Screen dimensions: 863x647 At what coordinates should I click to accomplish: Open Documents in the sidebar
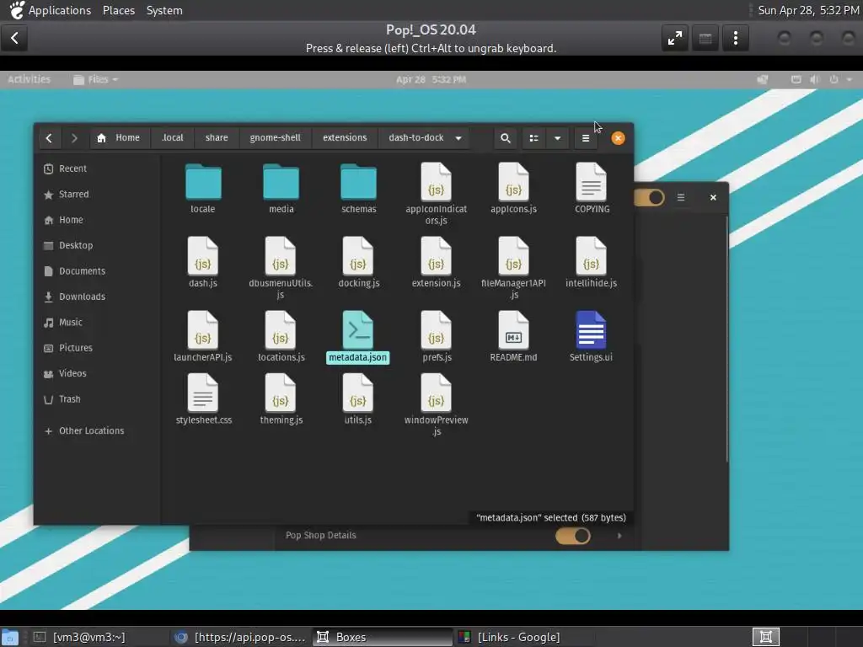97,271
